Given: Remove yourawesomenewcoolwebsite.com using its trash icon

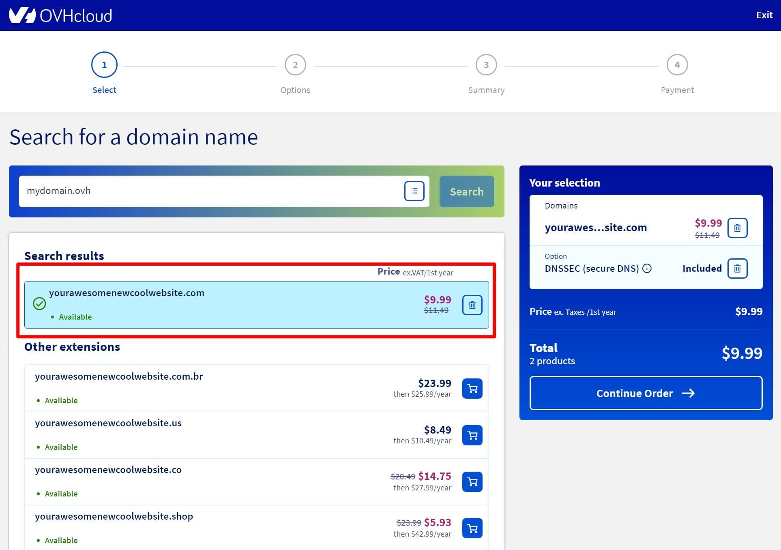Looking at the screenshot, I should 472,304.
